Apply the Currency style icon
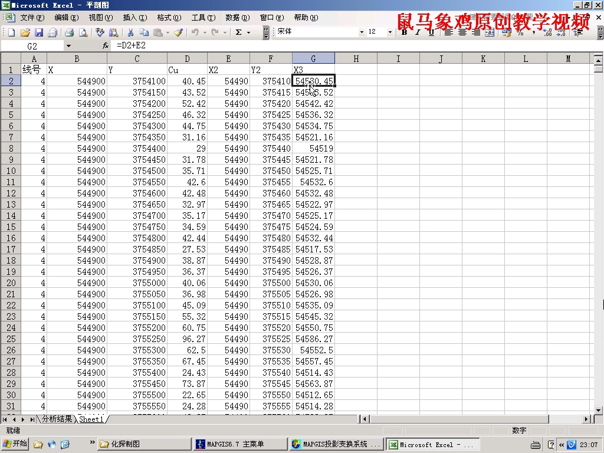This screenshot has width=604, height=453. (507, 33)
